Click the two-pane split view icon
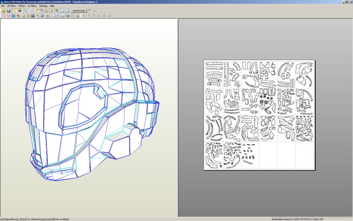The image size is (353, 221). pyautogui.click(x=61, y=11)
